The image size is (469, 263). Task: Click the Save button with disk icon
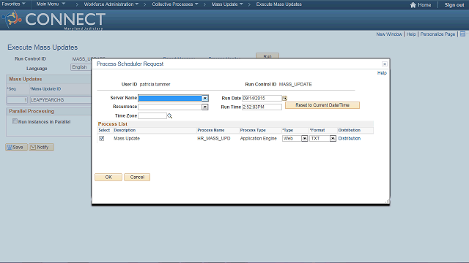tap(16, 147)
